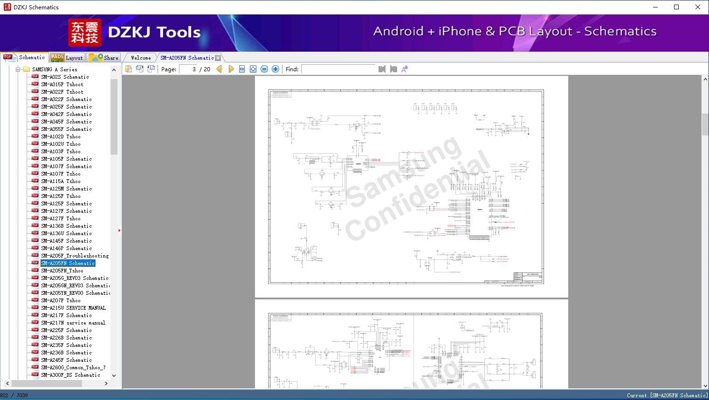
Task: Zoom in with the plus icon
Action: pyautogui.click(x=275, y=69)
